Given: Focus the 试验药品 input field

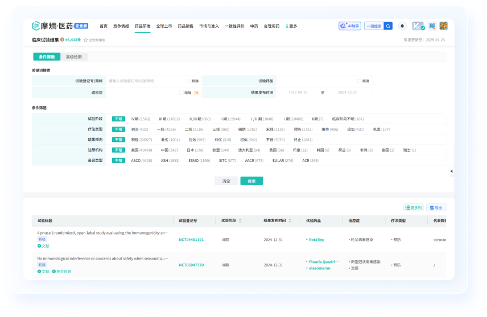Looking at the screenshot, I should 316,81.
